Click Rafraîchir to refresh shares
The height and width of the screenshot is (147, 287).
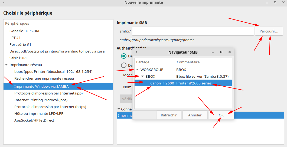point(168,115)
